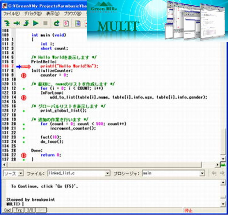Open the プロシージャ main dropdown arrow

click(x=202, y=173)
